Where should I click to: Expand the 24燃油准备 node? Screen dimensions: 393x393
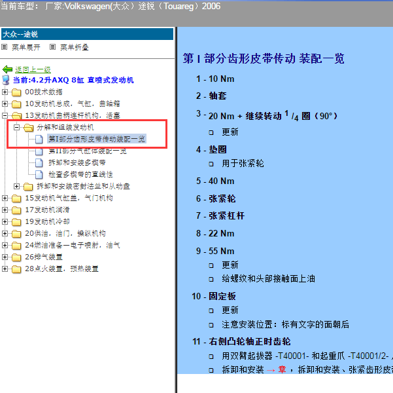[5, 245]
